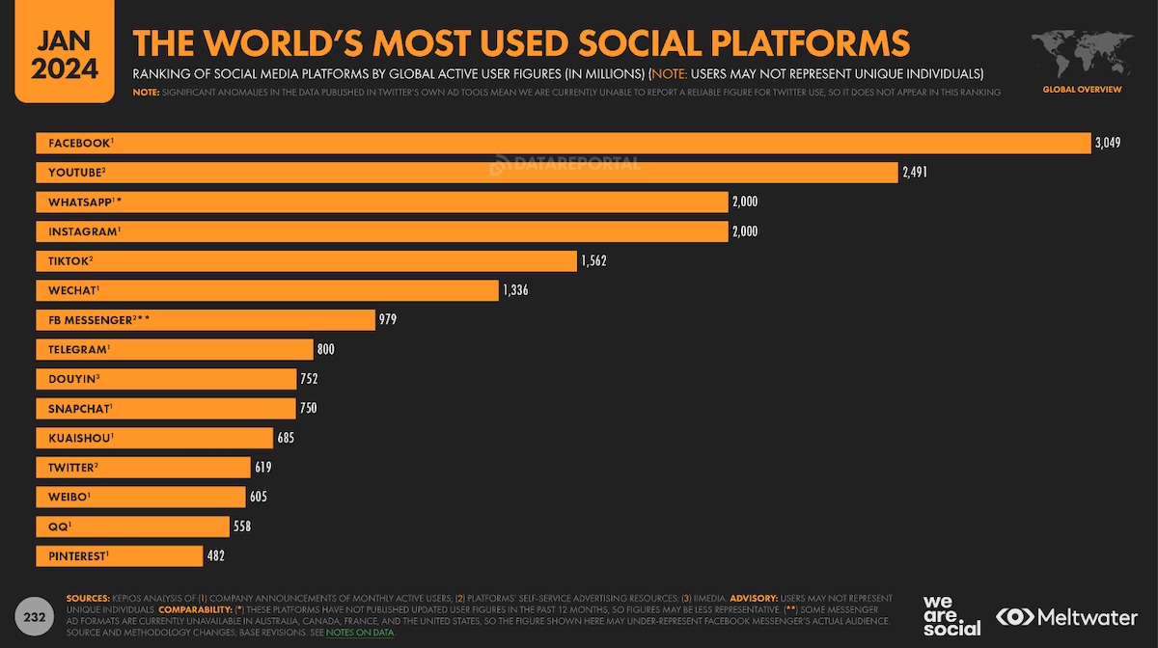Click the JAN 2024 date badge

65,53
